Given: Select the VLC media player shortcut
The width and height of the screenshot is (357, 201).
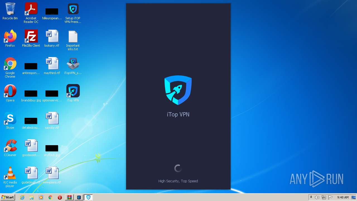Looking at the screenshot, I should point(10,177).
